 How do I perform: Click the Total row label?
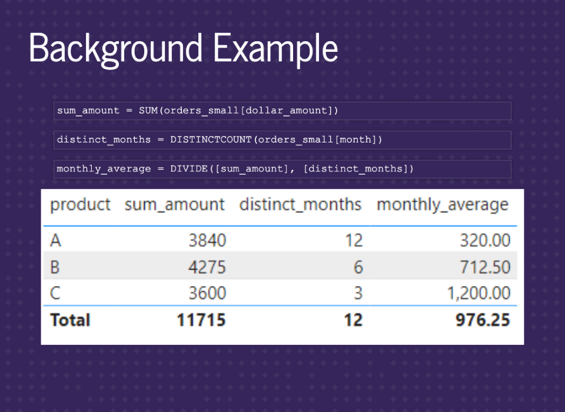[70, 320]
